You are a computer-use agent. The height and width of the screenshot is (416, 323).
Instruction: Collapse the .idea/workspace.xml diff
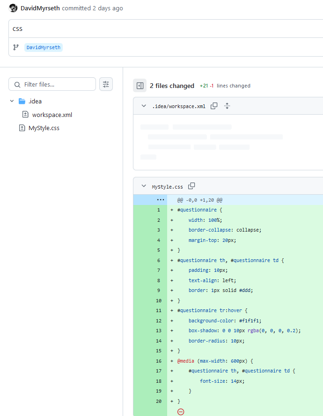pyautogui.click(x=144, y=106)
